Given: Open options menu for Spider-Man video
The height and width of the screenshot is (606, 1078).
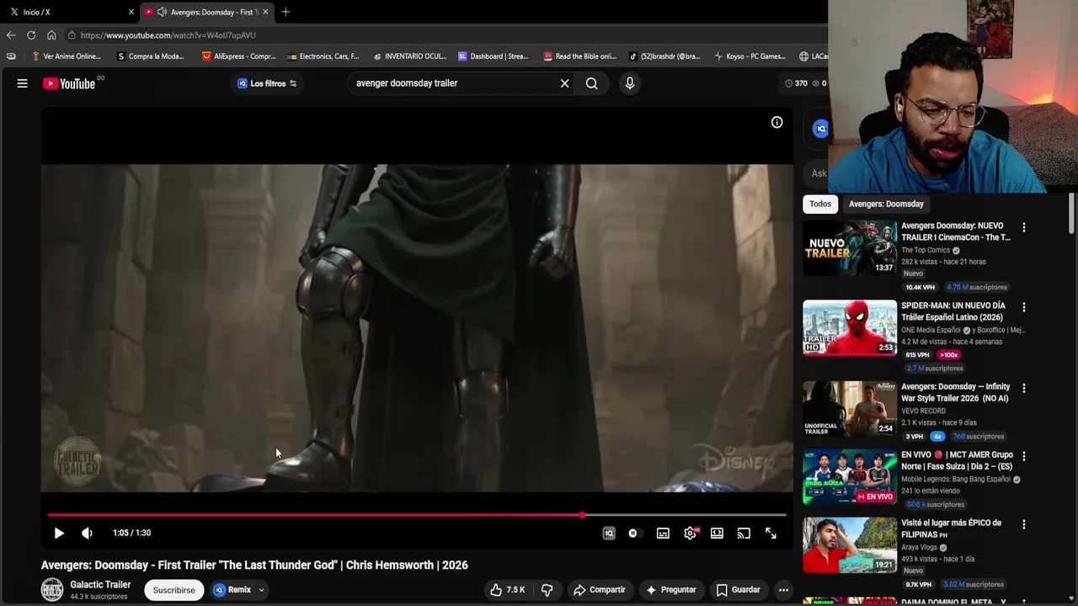Looking at the screenshot, I should 1024,307.
